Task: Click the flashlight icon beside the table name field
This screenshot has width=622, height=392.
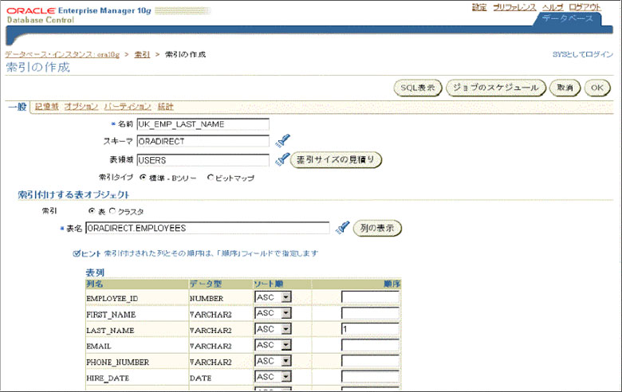Action: [342, 229]
